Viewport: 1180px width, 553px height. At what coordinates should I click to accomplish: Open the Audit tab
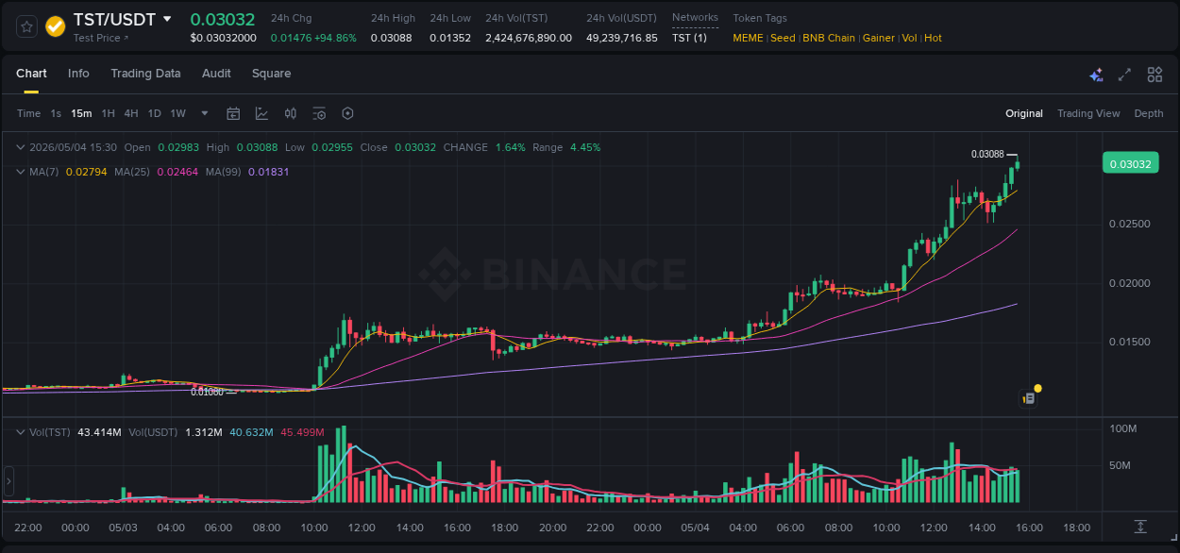pyautogui.click(x=216, y=74)
